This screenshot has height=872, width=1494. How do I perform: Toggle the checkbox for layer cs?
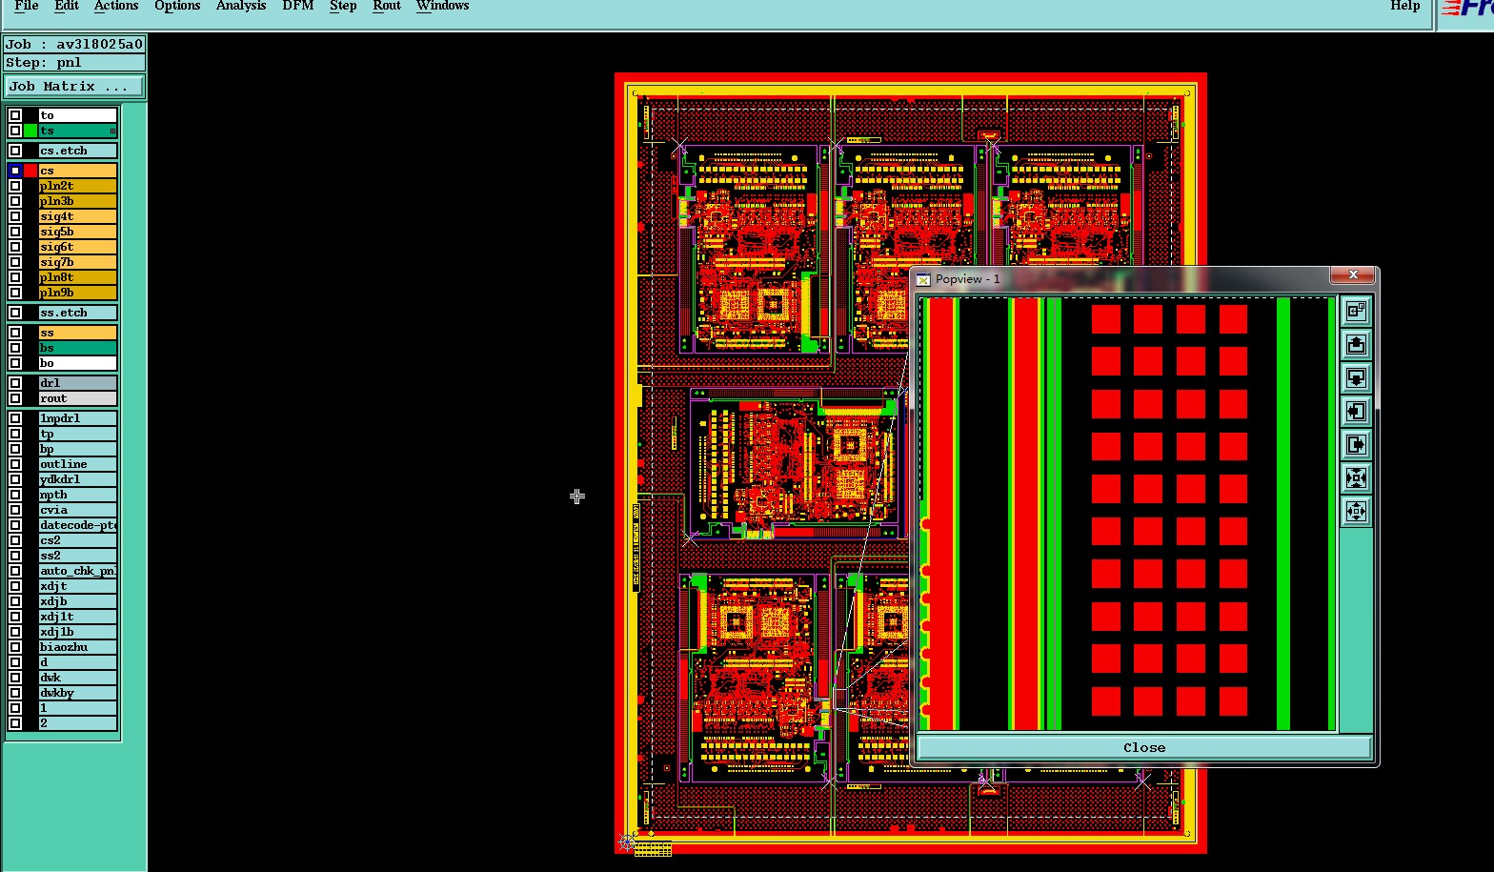click(x=15, y=171)
